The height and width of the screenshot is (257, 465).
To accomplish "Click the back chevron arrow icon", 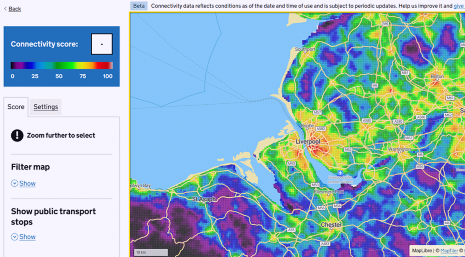I will tap(5, 9).
